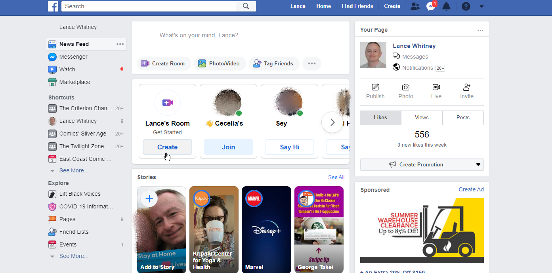
Task: Open the notifications bell icon
Action: point(447,6)
